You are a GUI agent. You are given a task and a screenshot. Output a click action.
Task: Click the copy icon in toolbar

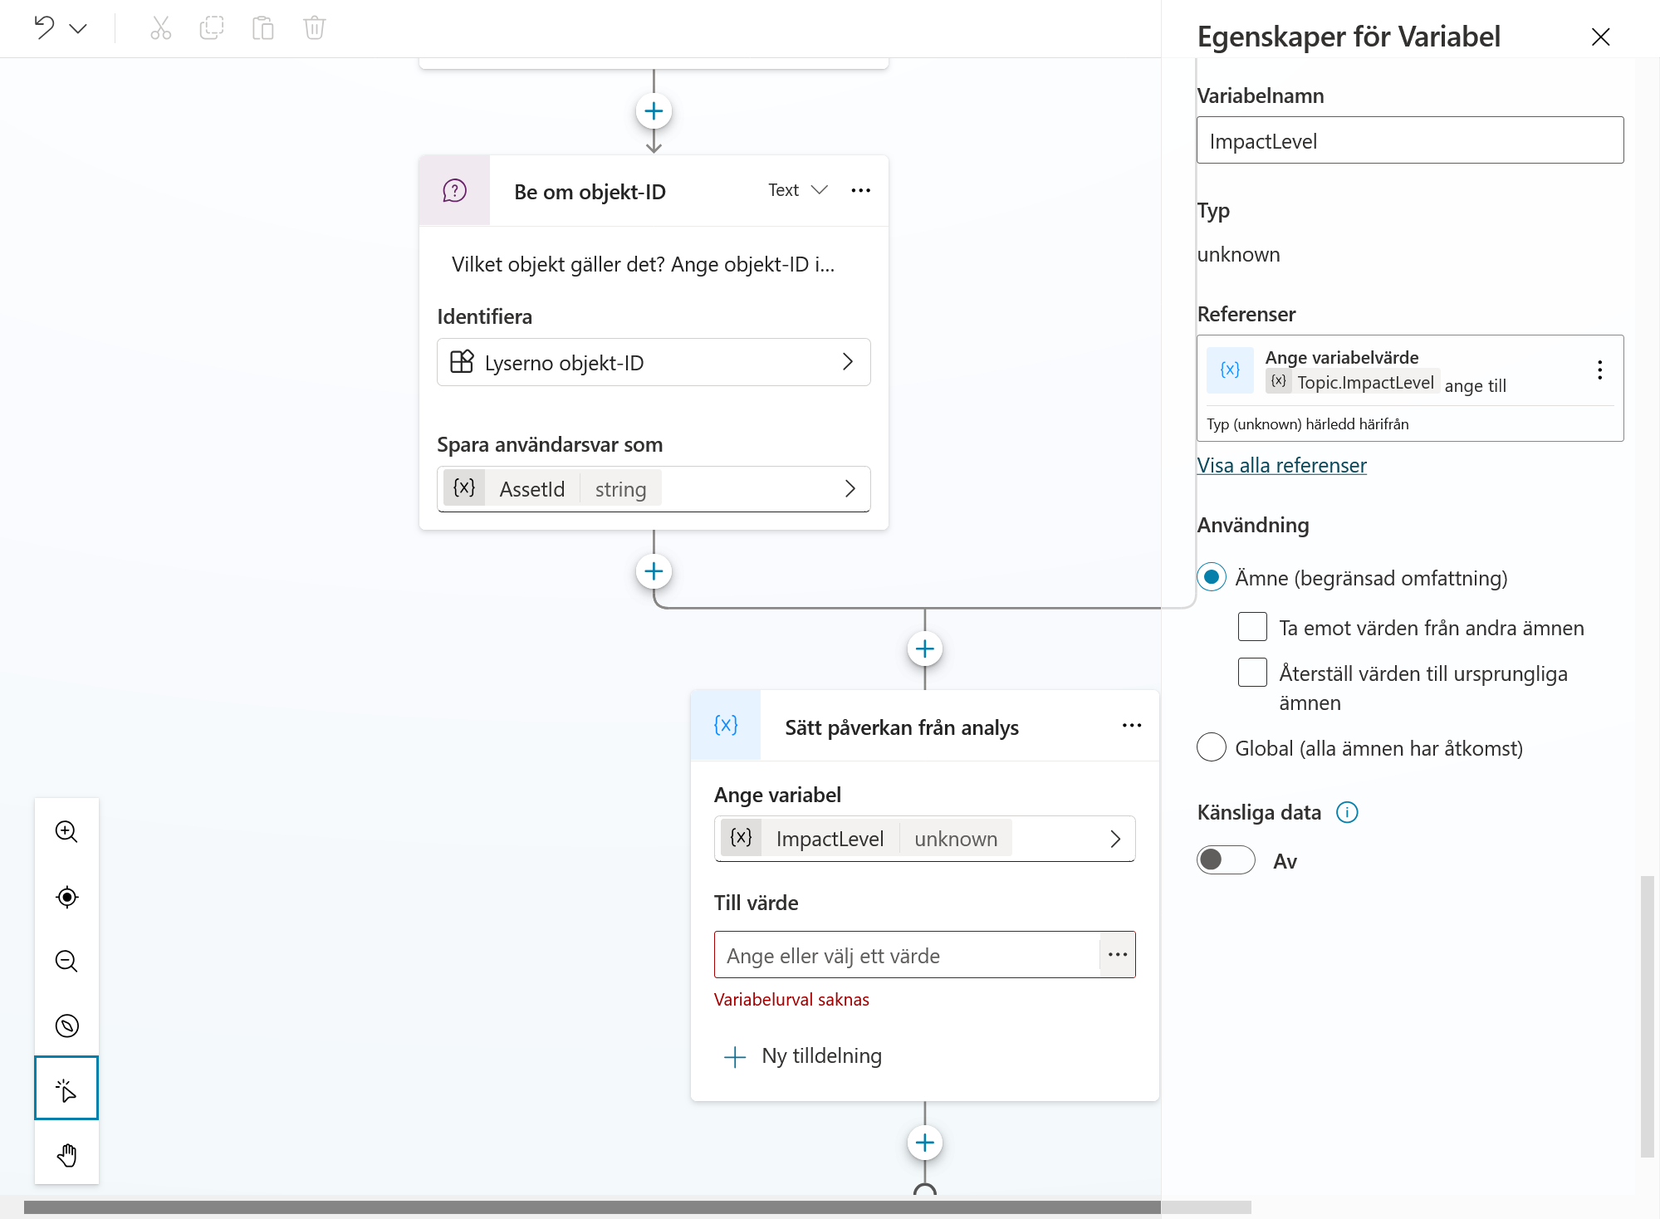point(212,28)
